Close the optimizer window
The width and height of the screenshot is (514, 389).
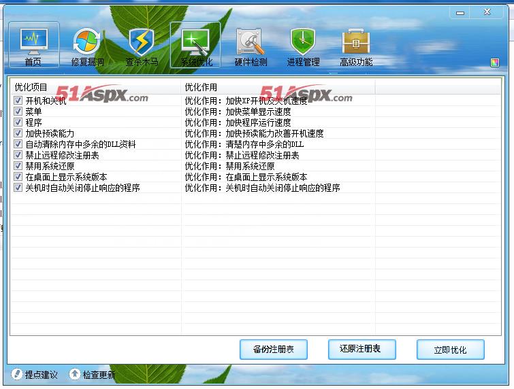487,12
